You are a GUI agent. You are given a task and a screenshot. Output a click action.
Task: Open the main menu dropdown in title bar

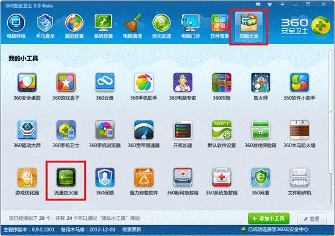282,4
